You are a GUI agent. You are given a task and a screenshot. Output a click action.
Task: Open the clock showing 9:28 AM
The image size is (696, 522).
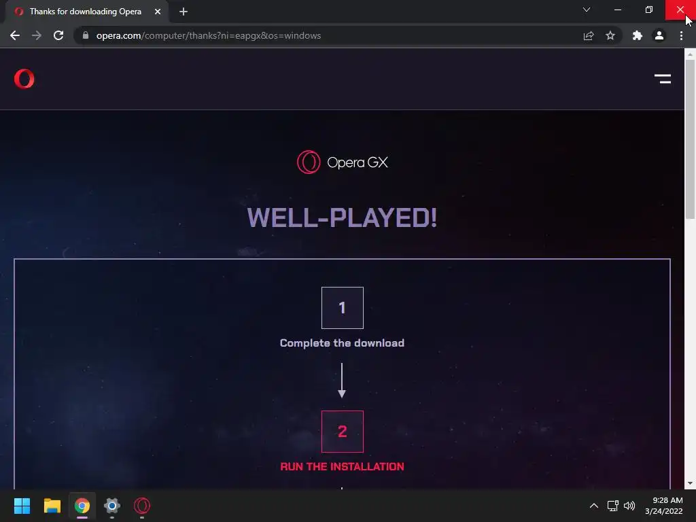(x=664, y=506)
